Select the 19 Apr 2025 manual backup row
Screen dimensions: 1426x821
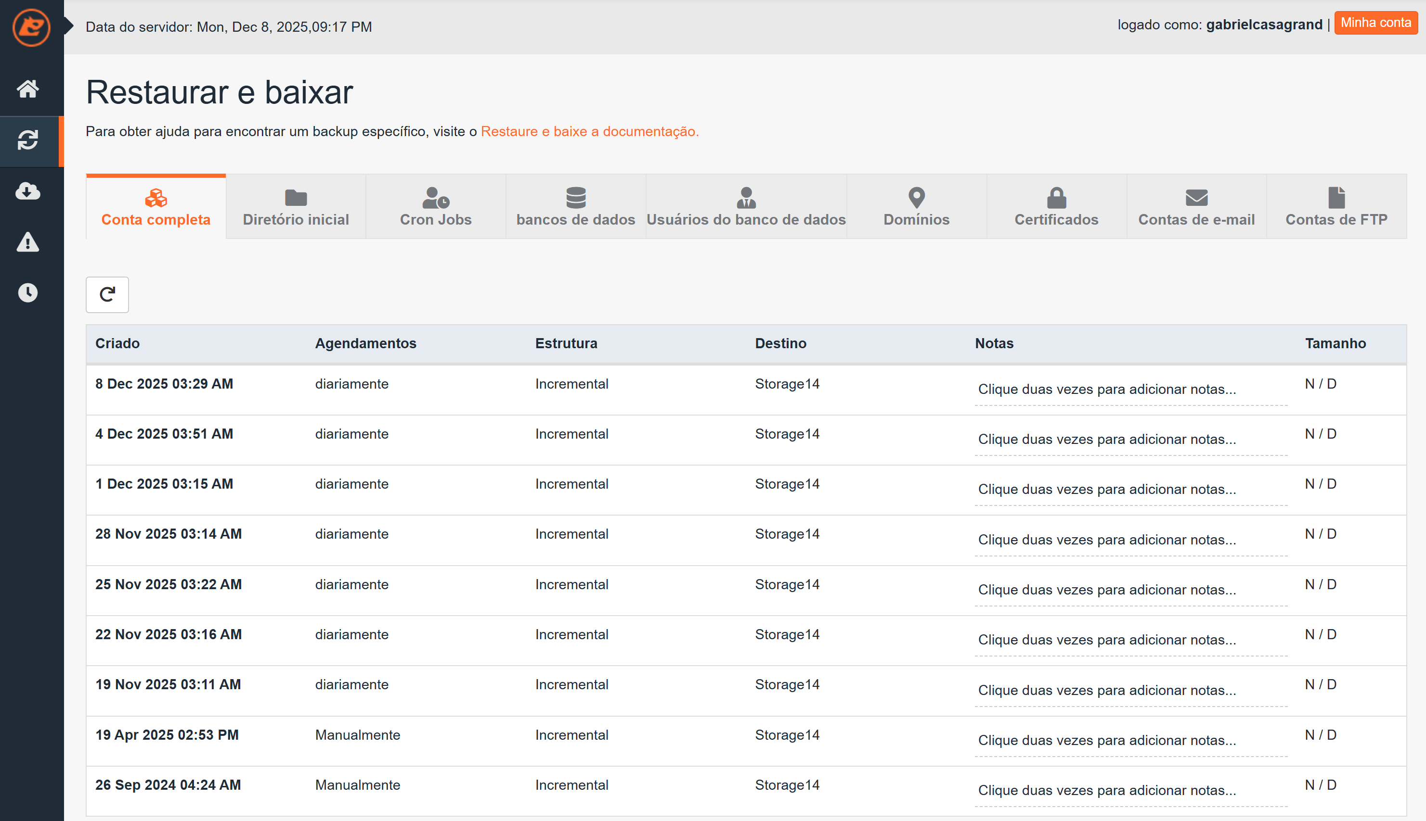(167, 735)
